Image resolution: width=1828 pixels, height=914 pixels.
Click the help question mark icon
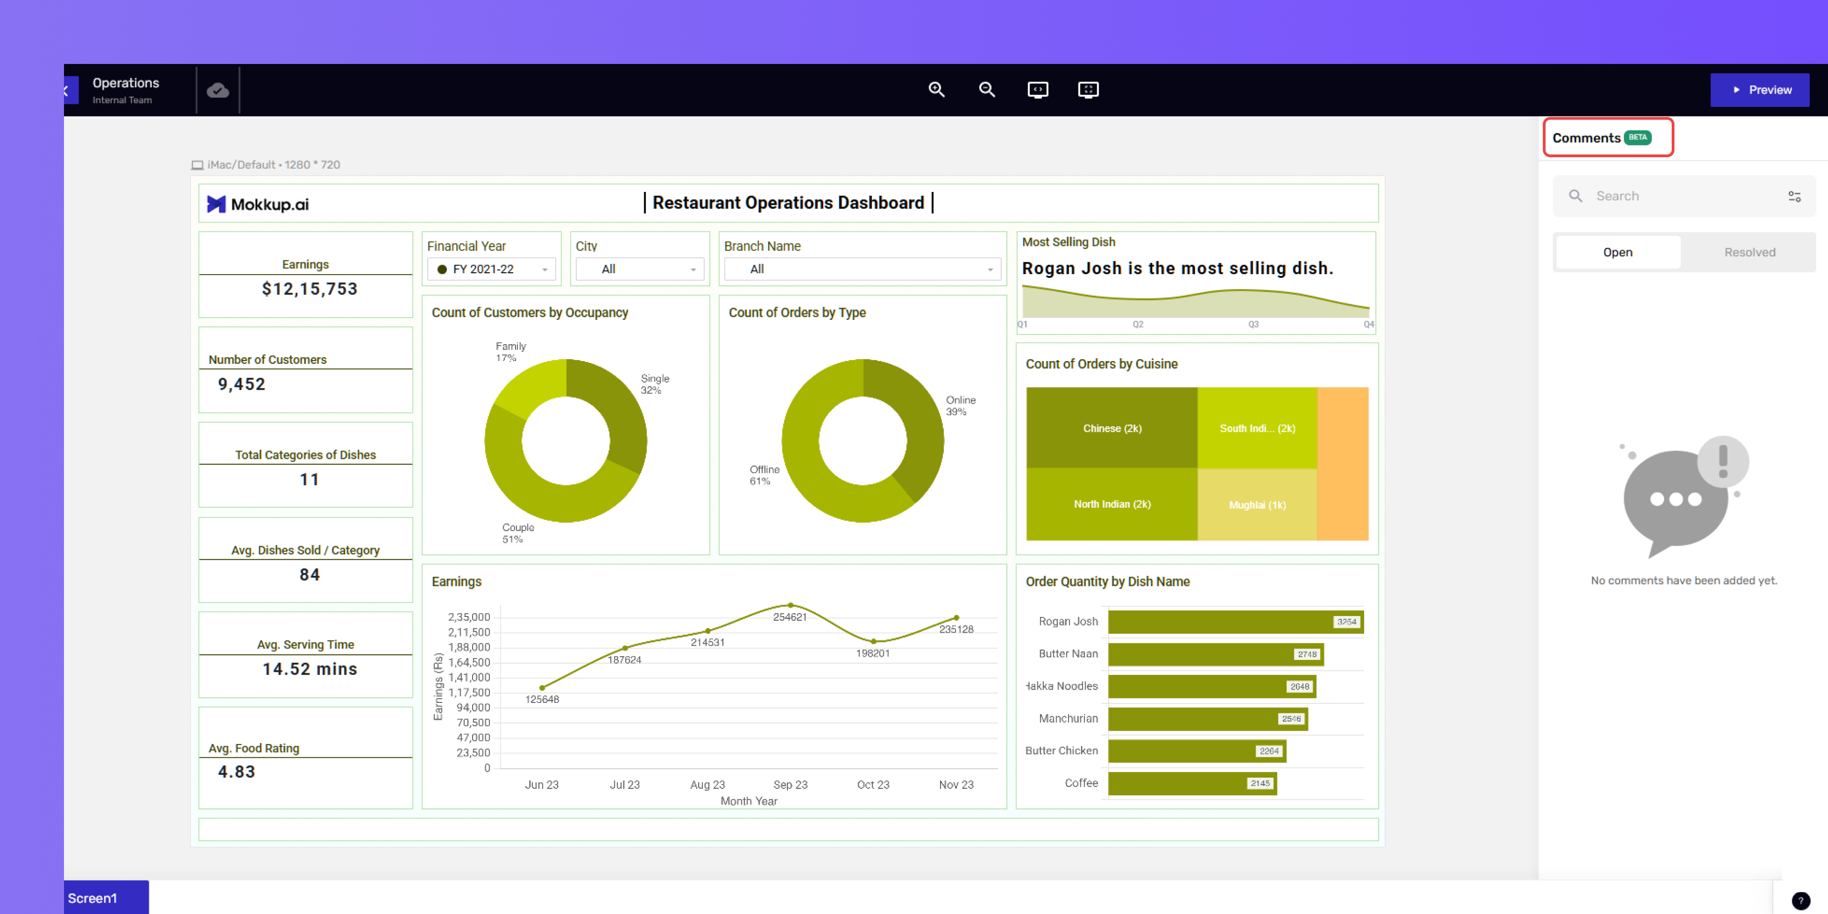click(1801, 901)
